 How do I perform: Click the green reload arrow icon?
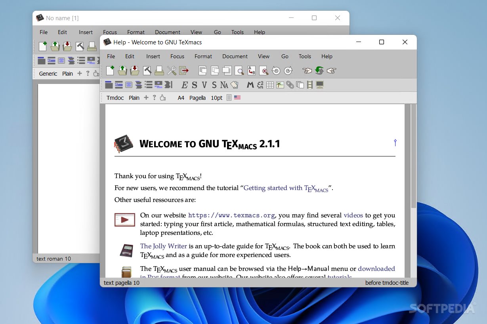pos(319,71)
